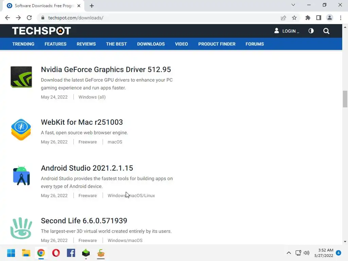The width and height of the screenshot is (348, 261).
Task: Close the Software Downloads tab
Action: [79, 6]
